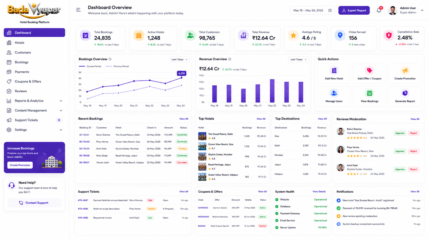Open the Bookings Overview Last 7 Days dropdown
Screen dimensions: 429x241
click(179, 59)
